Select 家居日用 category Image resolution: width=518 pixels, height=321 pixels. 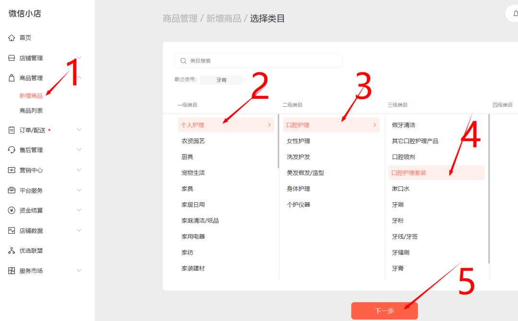click(x=193, y=205)
